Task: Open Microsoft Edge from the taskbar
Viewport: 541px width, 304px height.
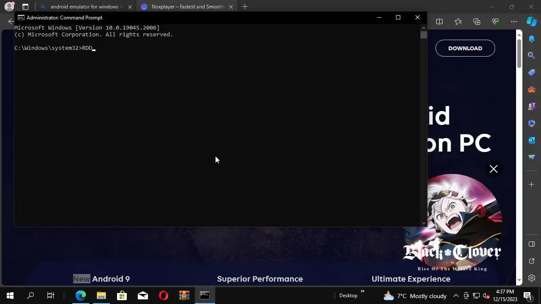Action: [80, 296]
